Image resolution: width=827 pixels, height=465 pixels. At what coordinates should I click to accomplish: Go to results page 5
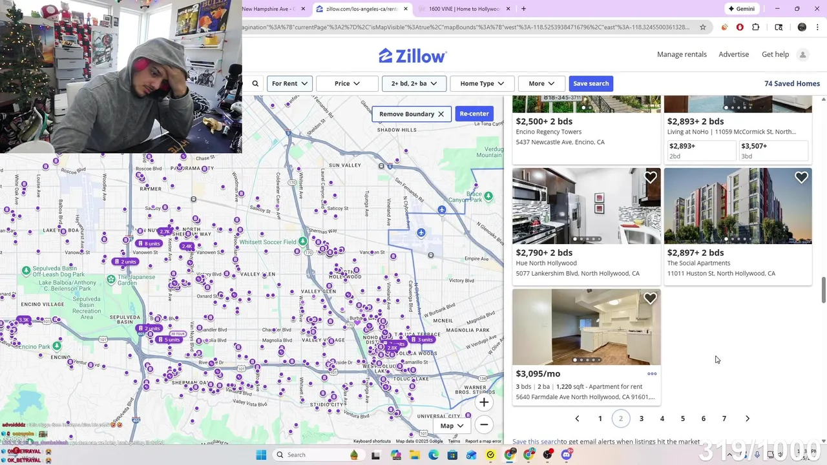tap(683, 418)
